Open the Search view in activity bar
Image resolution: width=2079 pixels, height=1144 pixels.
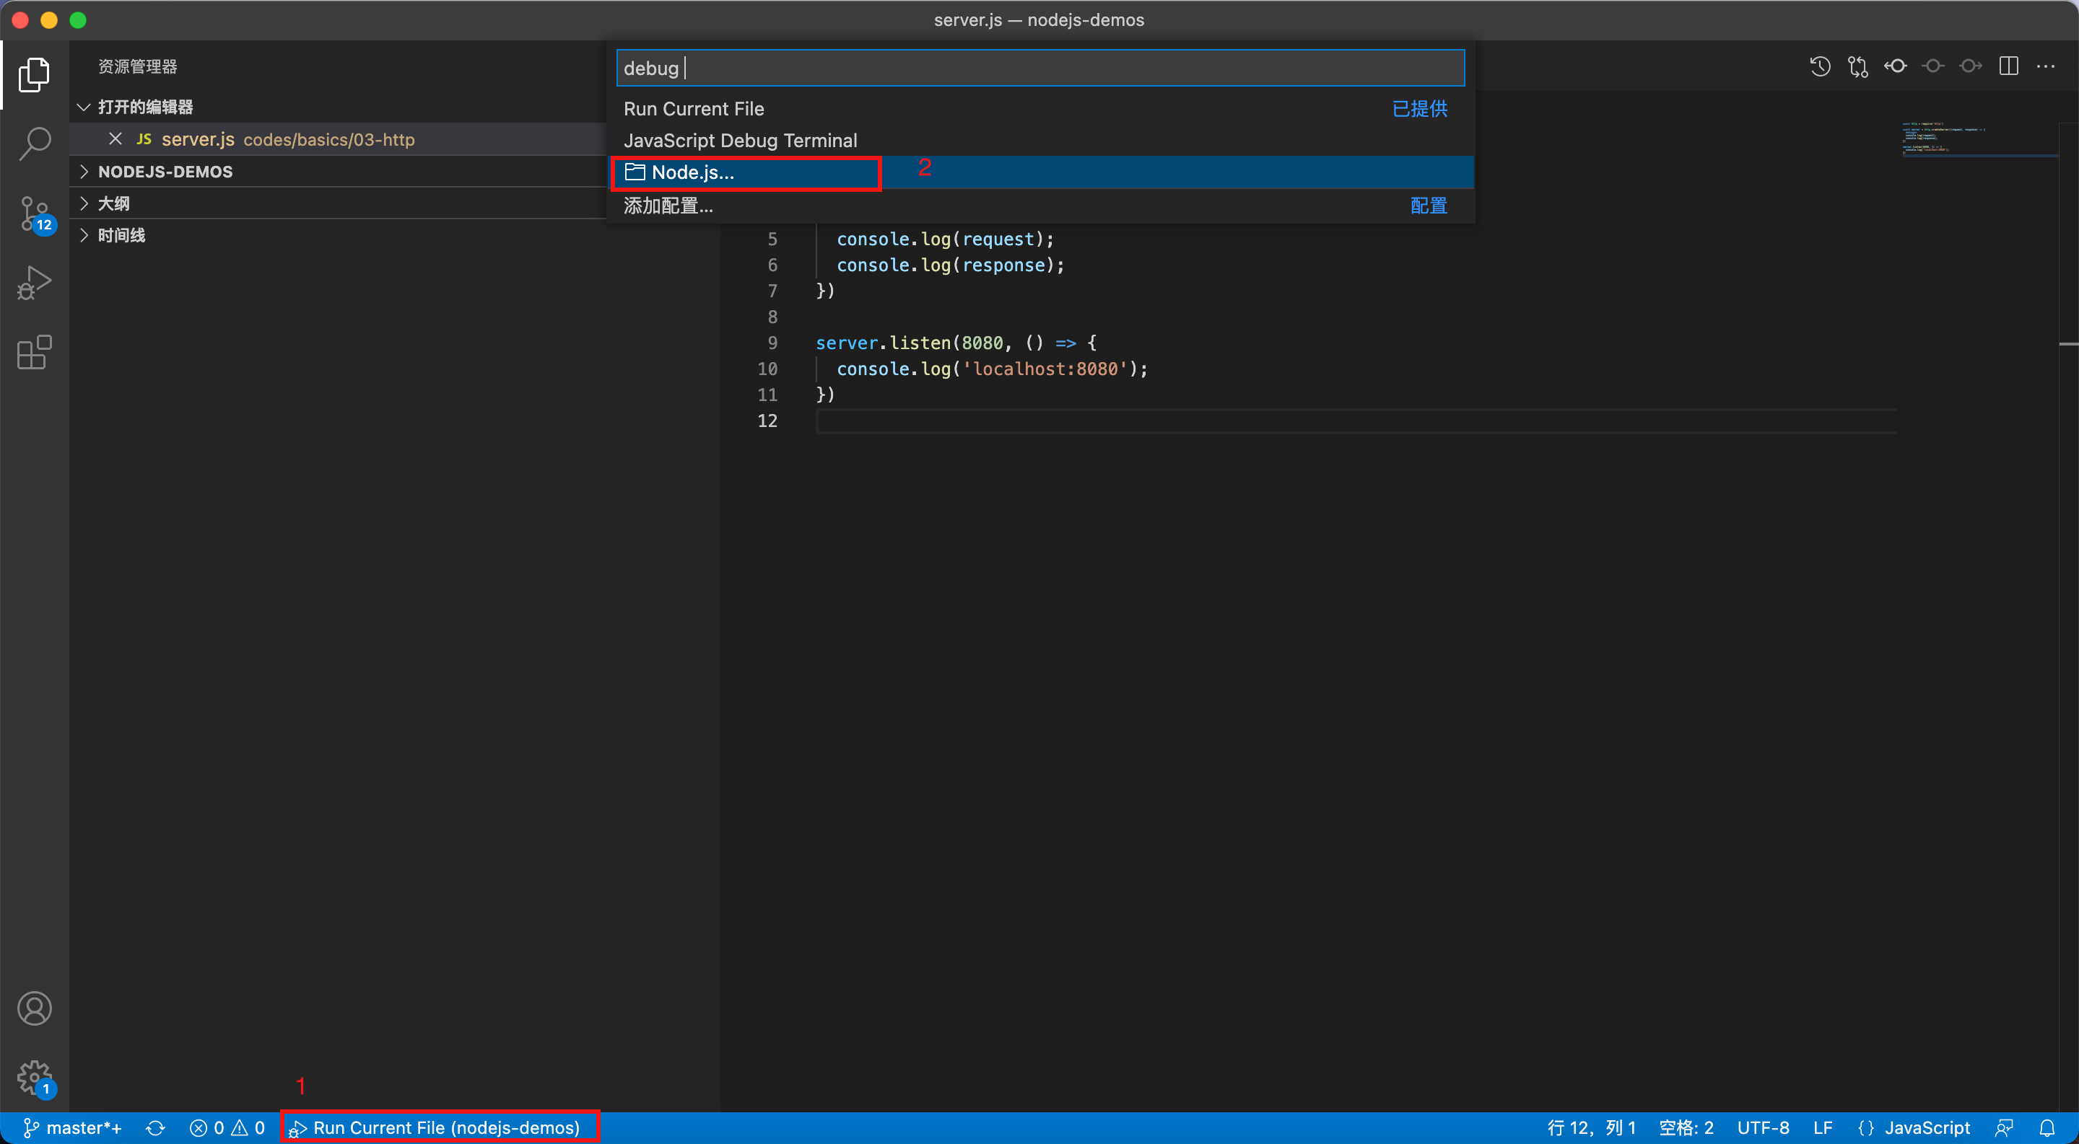35,143
